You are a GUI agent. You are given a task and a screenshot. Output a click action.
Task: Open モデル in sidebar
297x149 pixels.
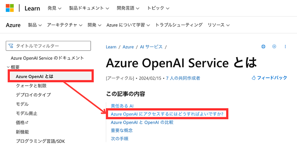tap(22, 104)
